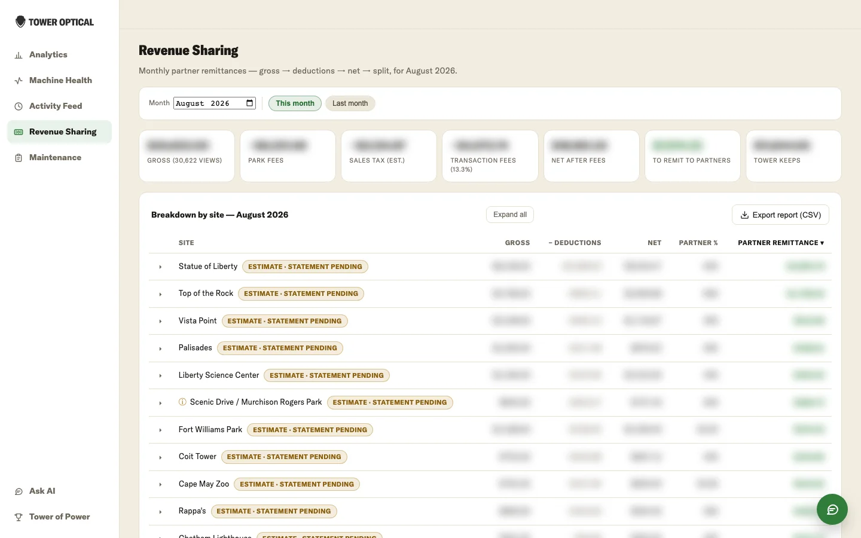Expand the Scenic Drive row
This screenshot has width=861, height=538.
[160, 403]
